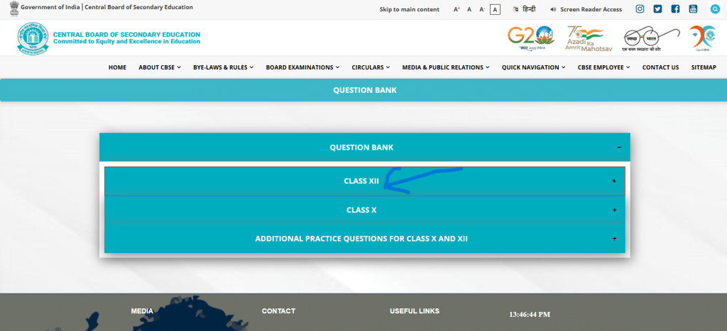The image size is (727, 331).
Task: Decrease font size with A- icon
Action: pyautogui.click(x=482, y=9)
